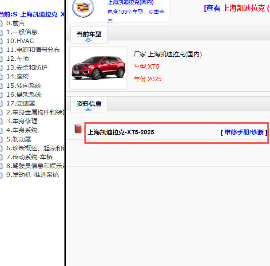The width and height of the screenshot is (270, 266).
Task: Click the document icon beside 10.HVAC
Action: [x=1, y=41]
